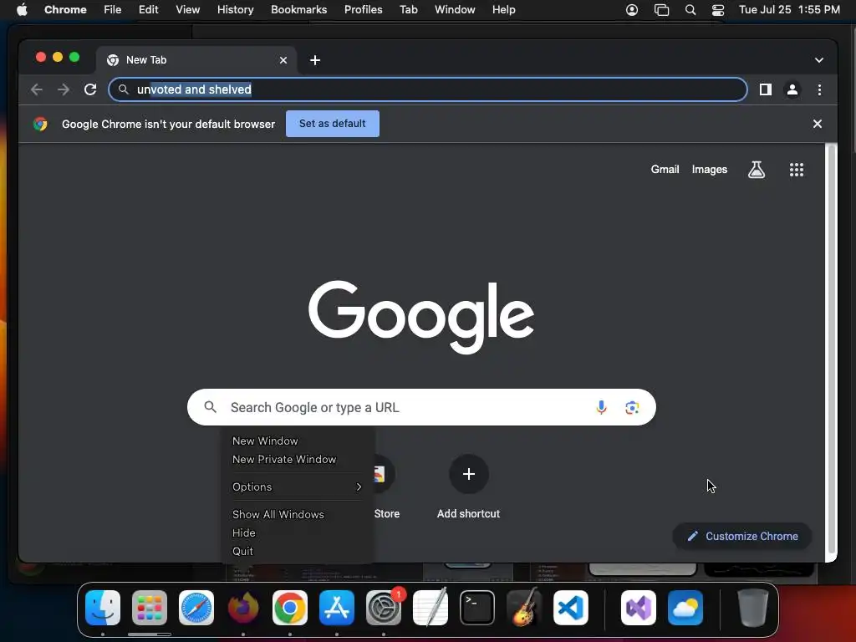The height and width of the screenshot is (642, 856).
Task: Click Set as default button
Action: 333,124
